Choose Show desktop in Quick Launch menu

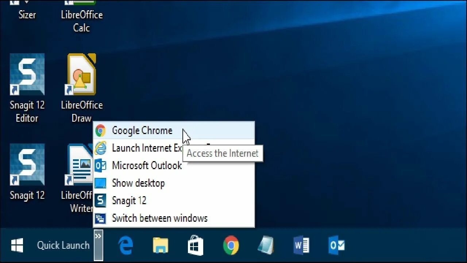[x=174, y=183]
